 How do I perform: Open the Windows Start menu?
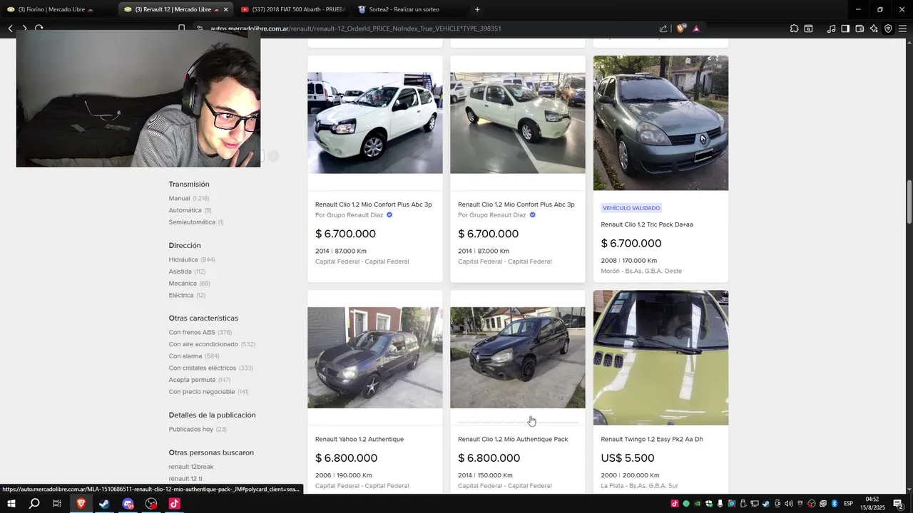(11, 504)
